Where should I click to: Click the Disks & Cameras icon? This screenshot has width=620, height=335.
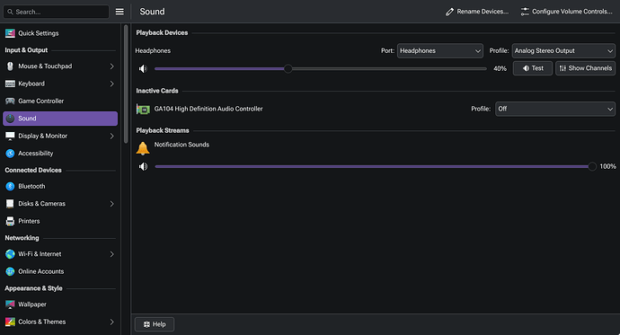[x=10, y=204]
